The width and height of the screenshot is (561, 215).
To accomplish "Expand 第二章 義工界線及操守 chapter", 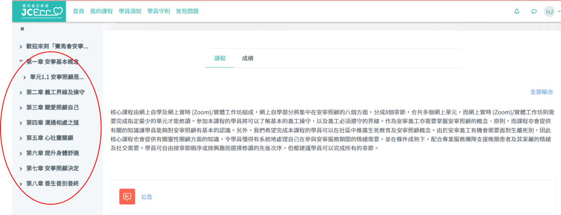I will click(x=21, y=92).
